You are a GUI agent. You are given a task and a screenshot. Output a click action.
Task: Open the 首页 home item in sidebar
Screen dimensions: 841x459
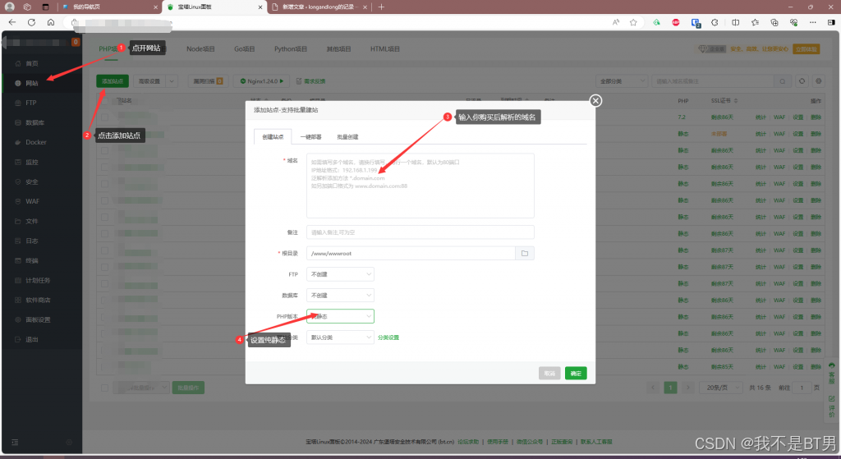32,63
